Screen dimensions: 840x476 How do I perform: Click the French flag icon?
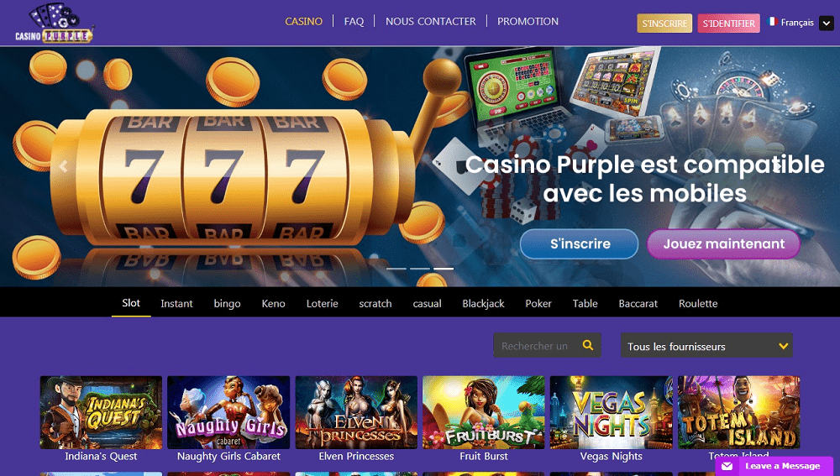(772, 22)
